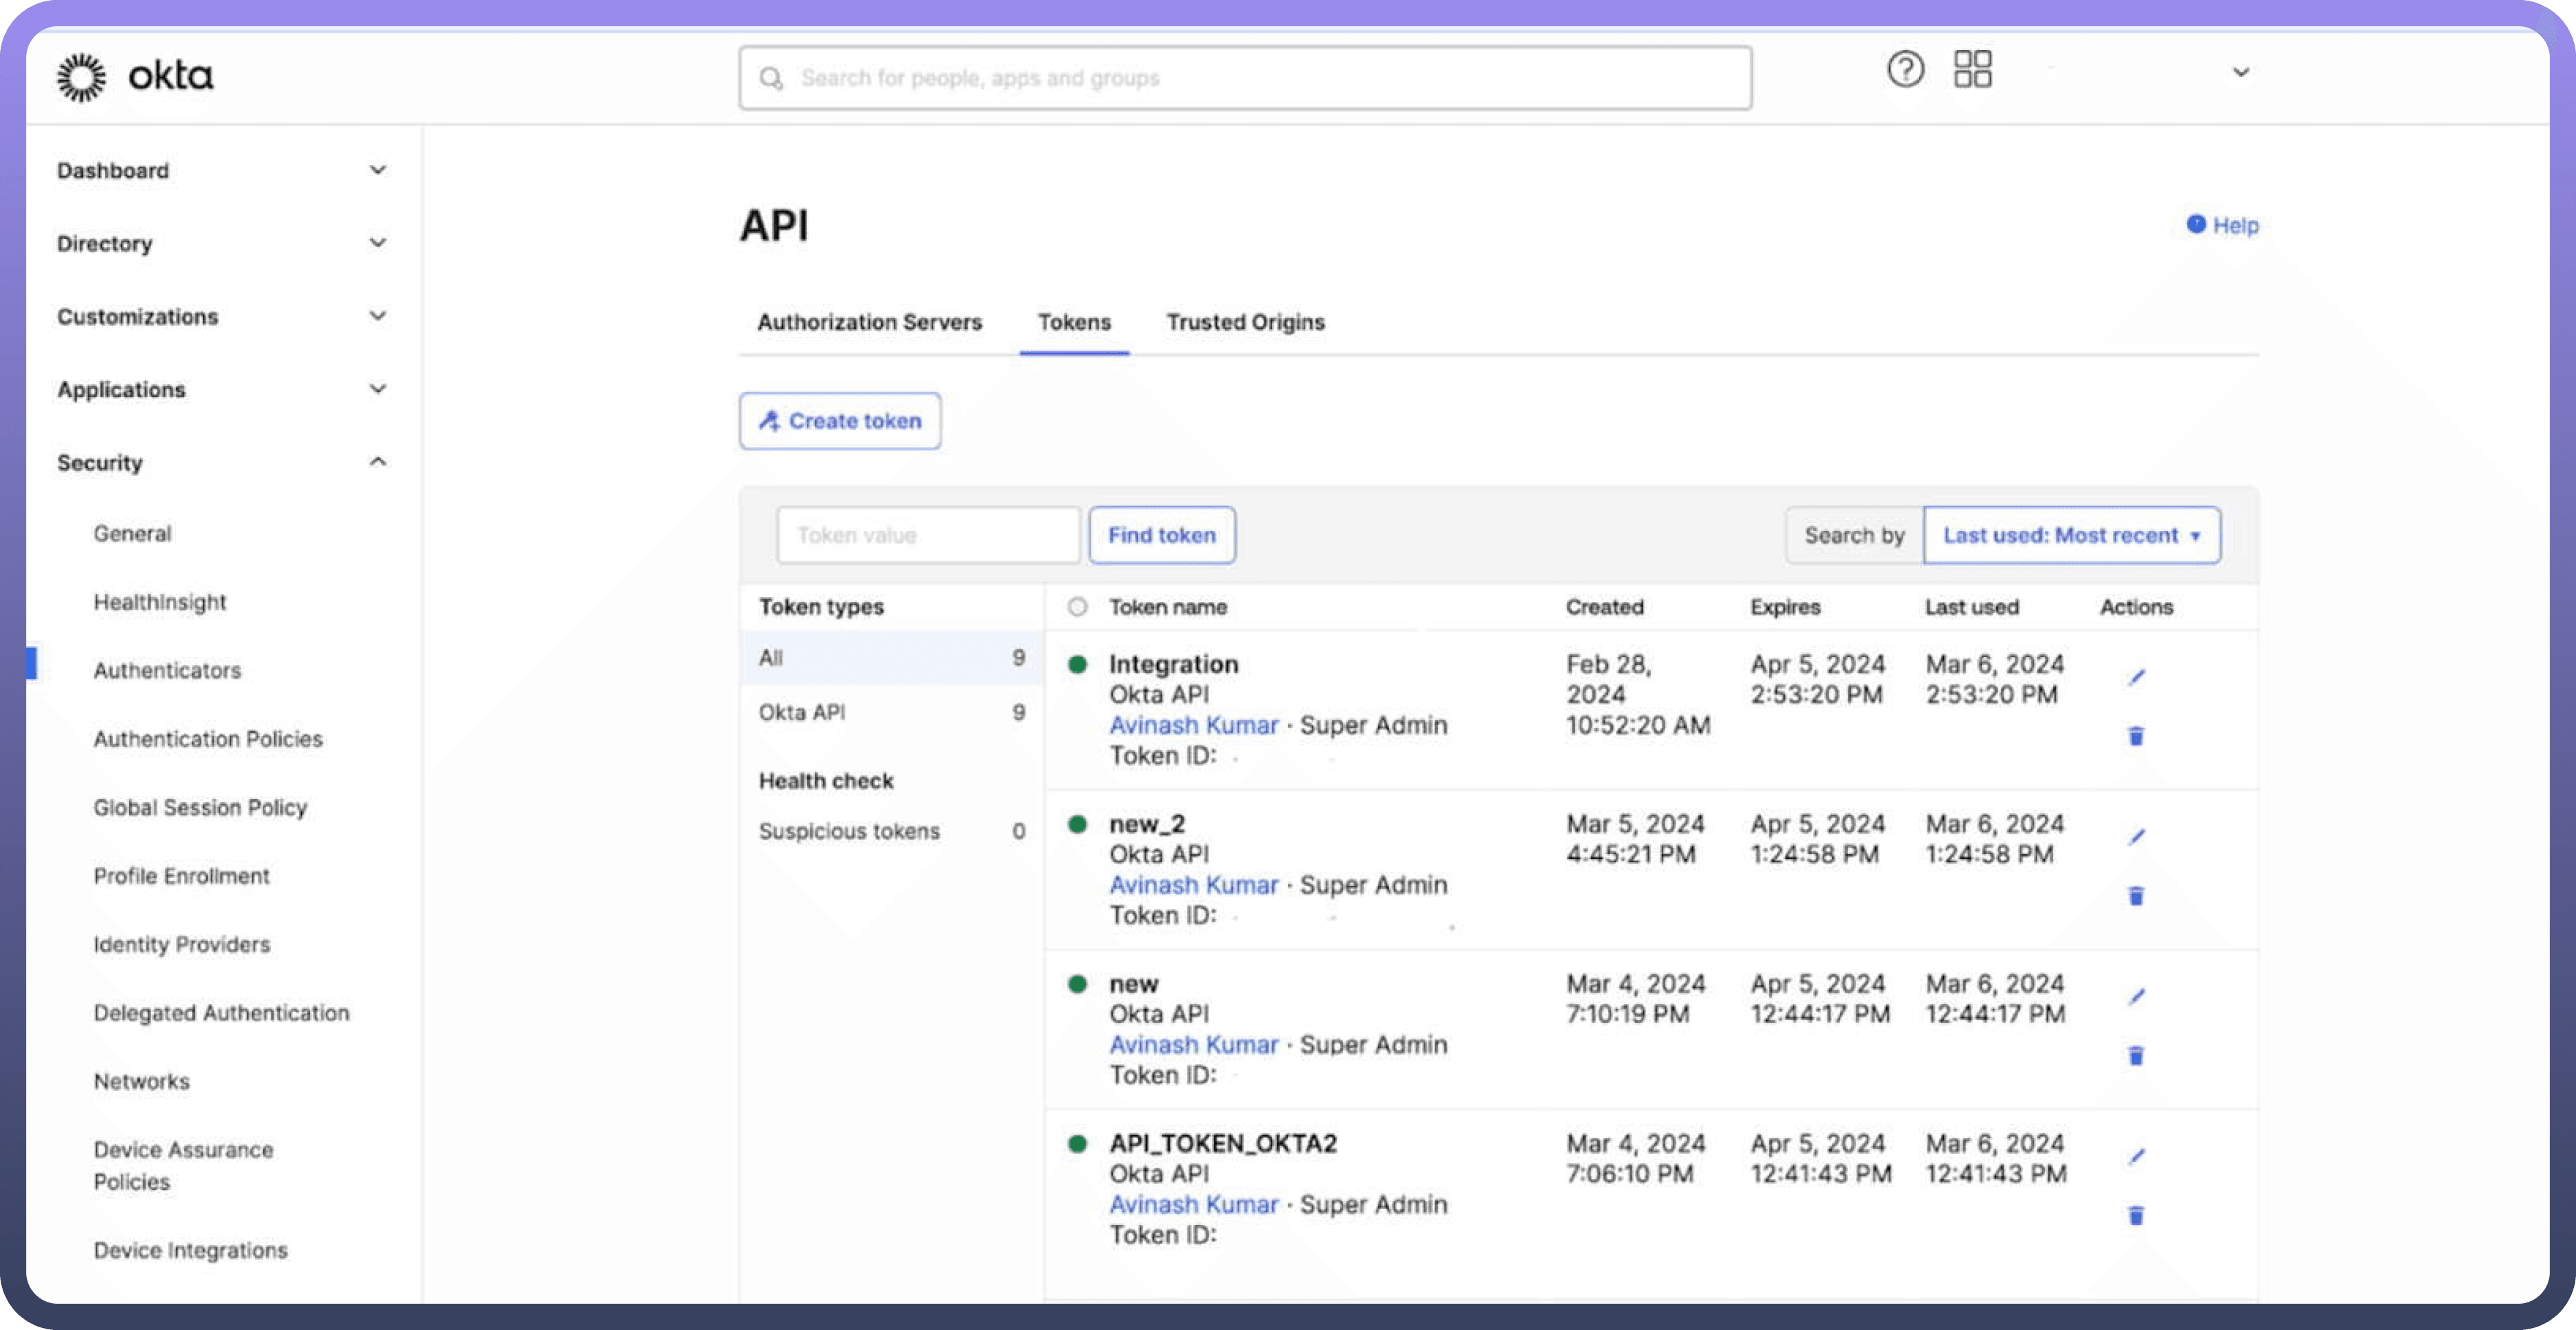The height and width of the screenshot is (1330, 2576).
Task: Click the Find token button
Action: [x=1161, y=536]
